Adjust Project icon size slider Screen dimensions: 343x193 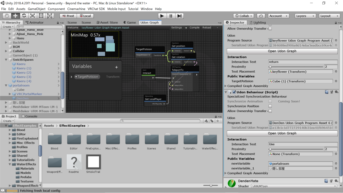(x=211, y=186)
